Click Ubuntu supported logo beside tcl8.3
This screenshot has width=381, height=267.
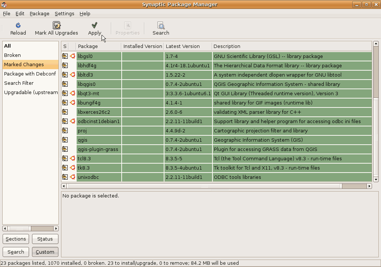pos(73,158)
